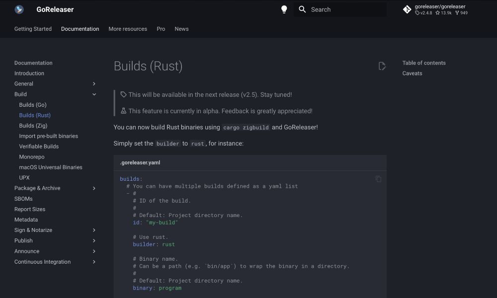Open Metadata page
This screenshot has width=497, height=298.
click(26, 220)
